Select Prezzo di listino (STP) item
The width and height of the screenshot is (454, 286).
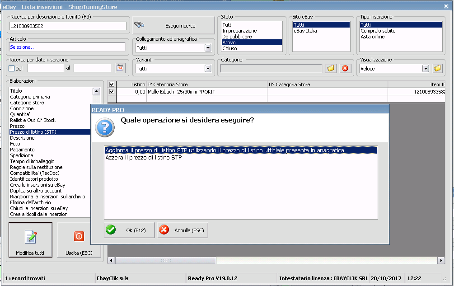click(50, 132)
